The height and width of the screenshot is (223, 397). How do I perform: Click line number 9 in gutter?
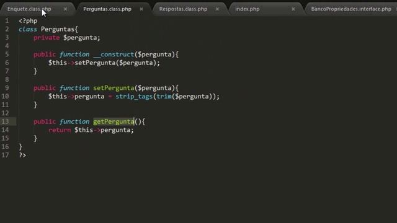pyautogui.click(x=7, y=88)
